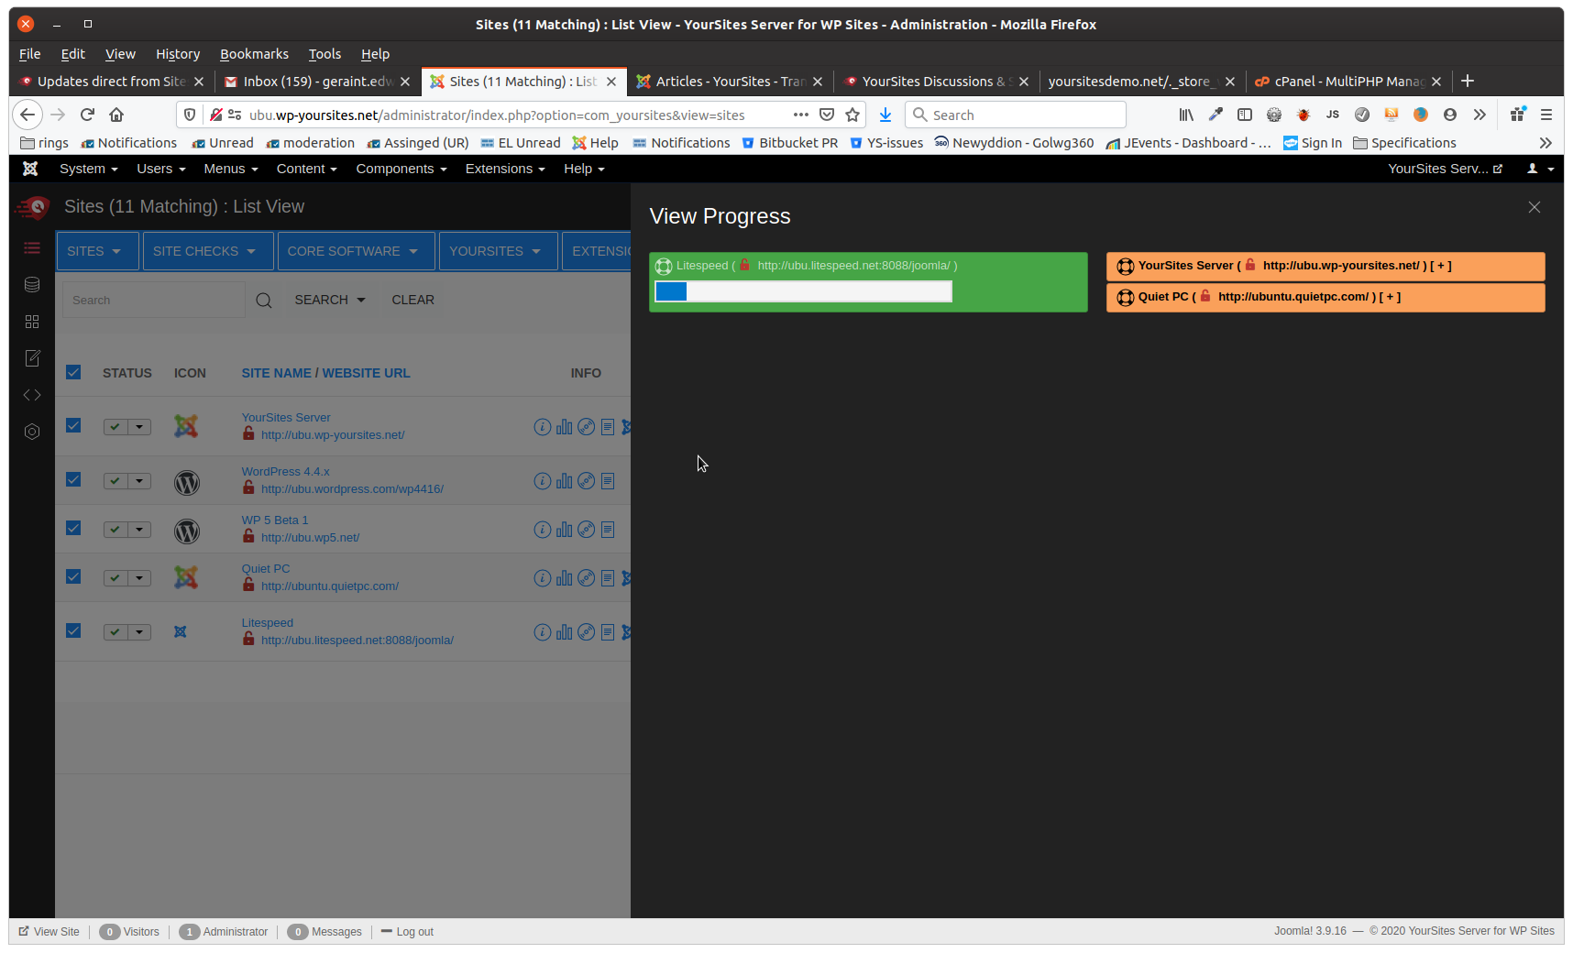
Task: Click link icon for WP 5 Beta 1 row
Action: tap(587, 530)
